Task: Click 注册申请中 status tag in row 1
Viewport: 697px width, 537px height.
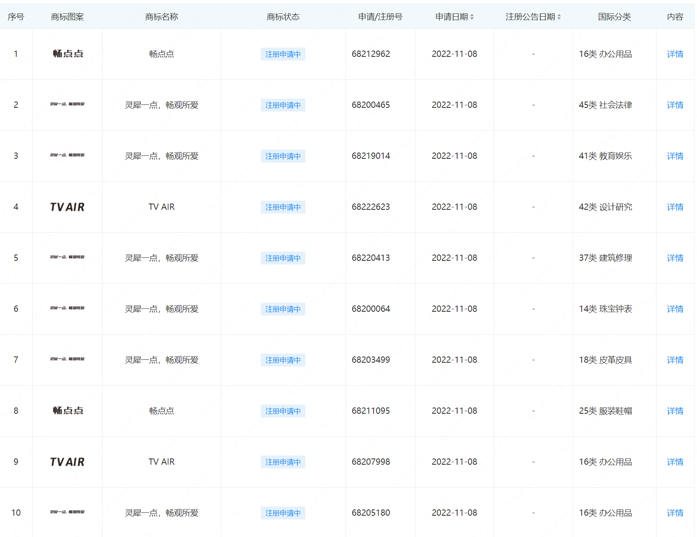Action: point(283,54)
